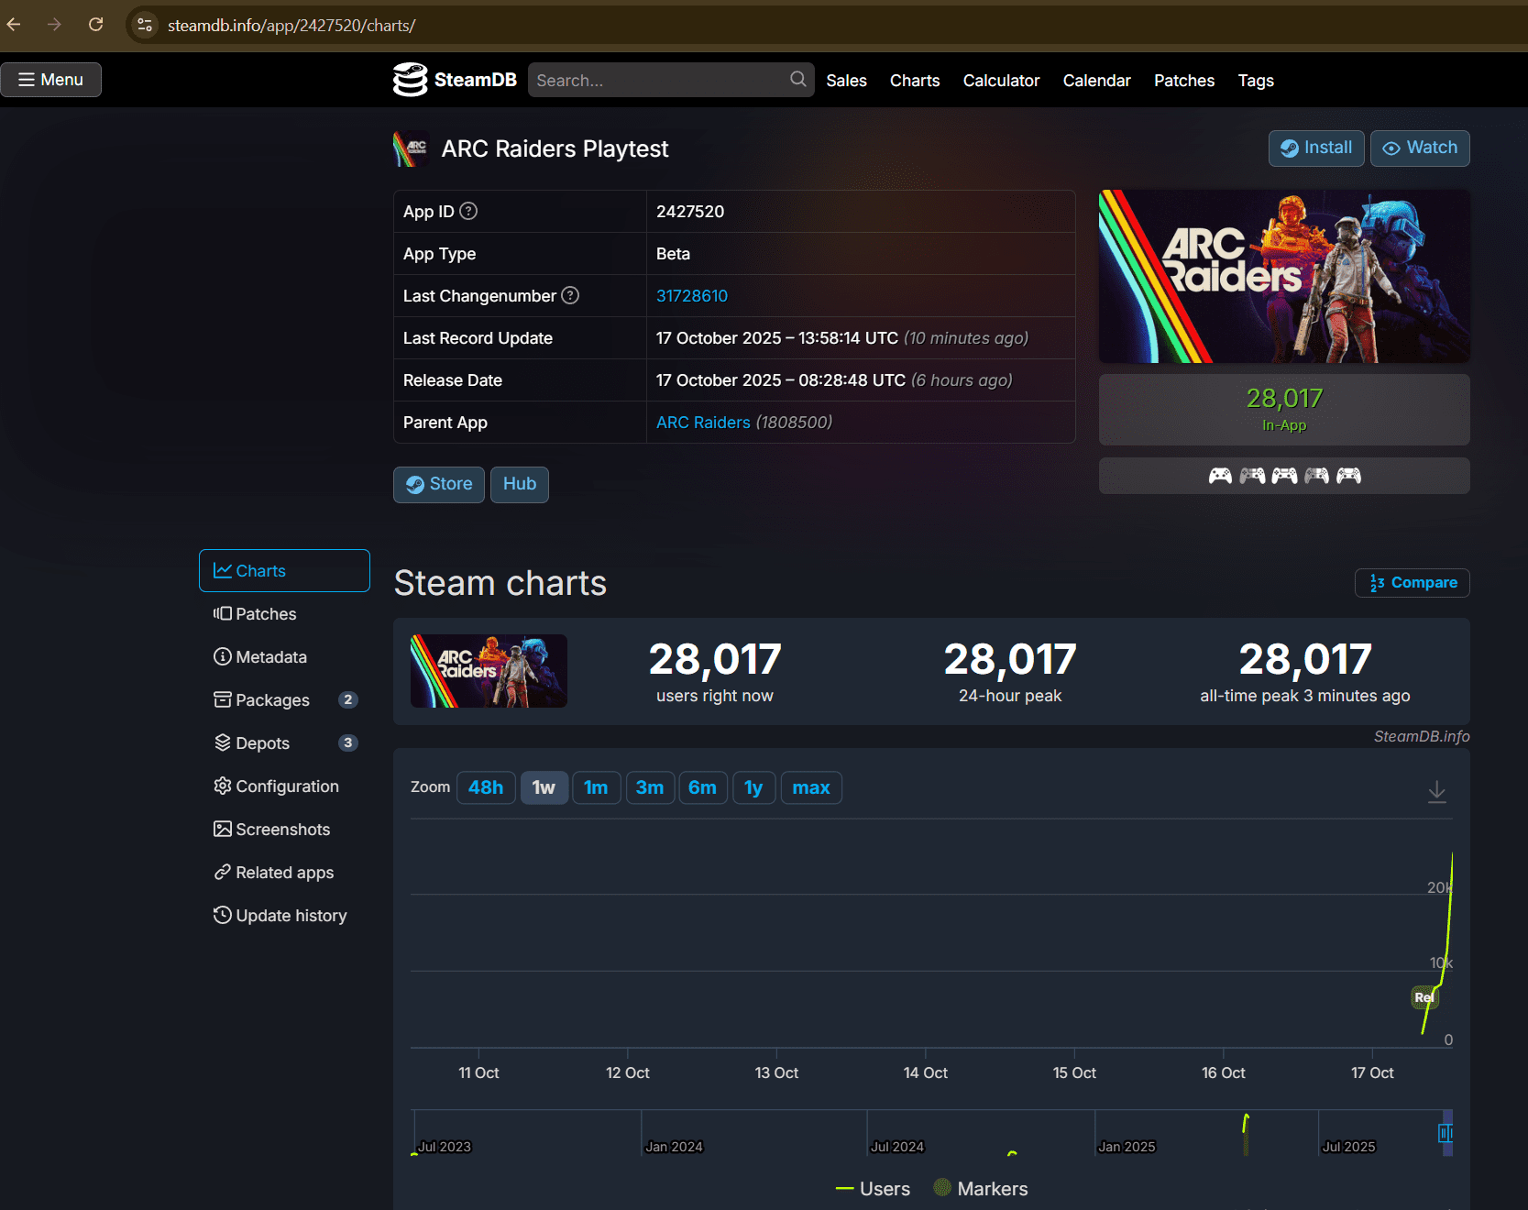
Task: Set chart zoom to 6m
Action: click(703, 787)
